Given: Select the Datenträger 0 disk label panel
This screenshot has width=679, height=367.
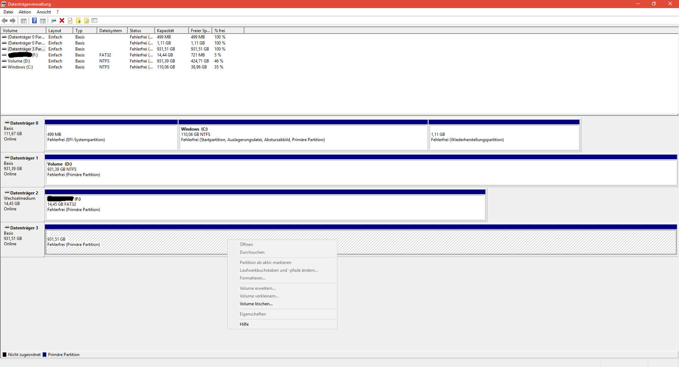Looking at the screenshot, I should click(x=22, y=134).
